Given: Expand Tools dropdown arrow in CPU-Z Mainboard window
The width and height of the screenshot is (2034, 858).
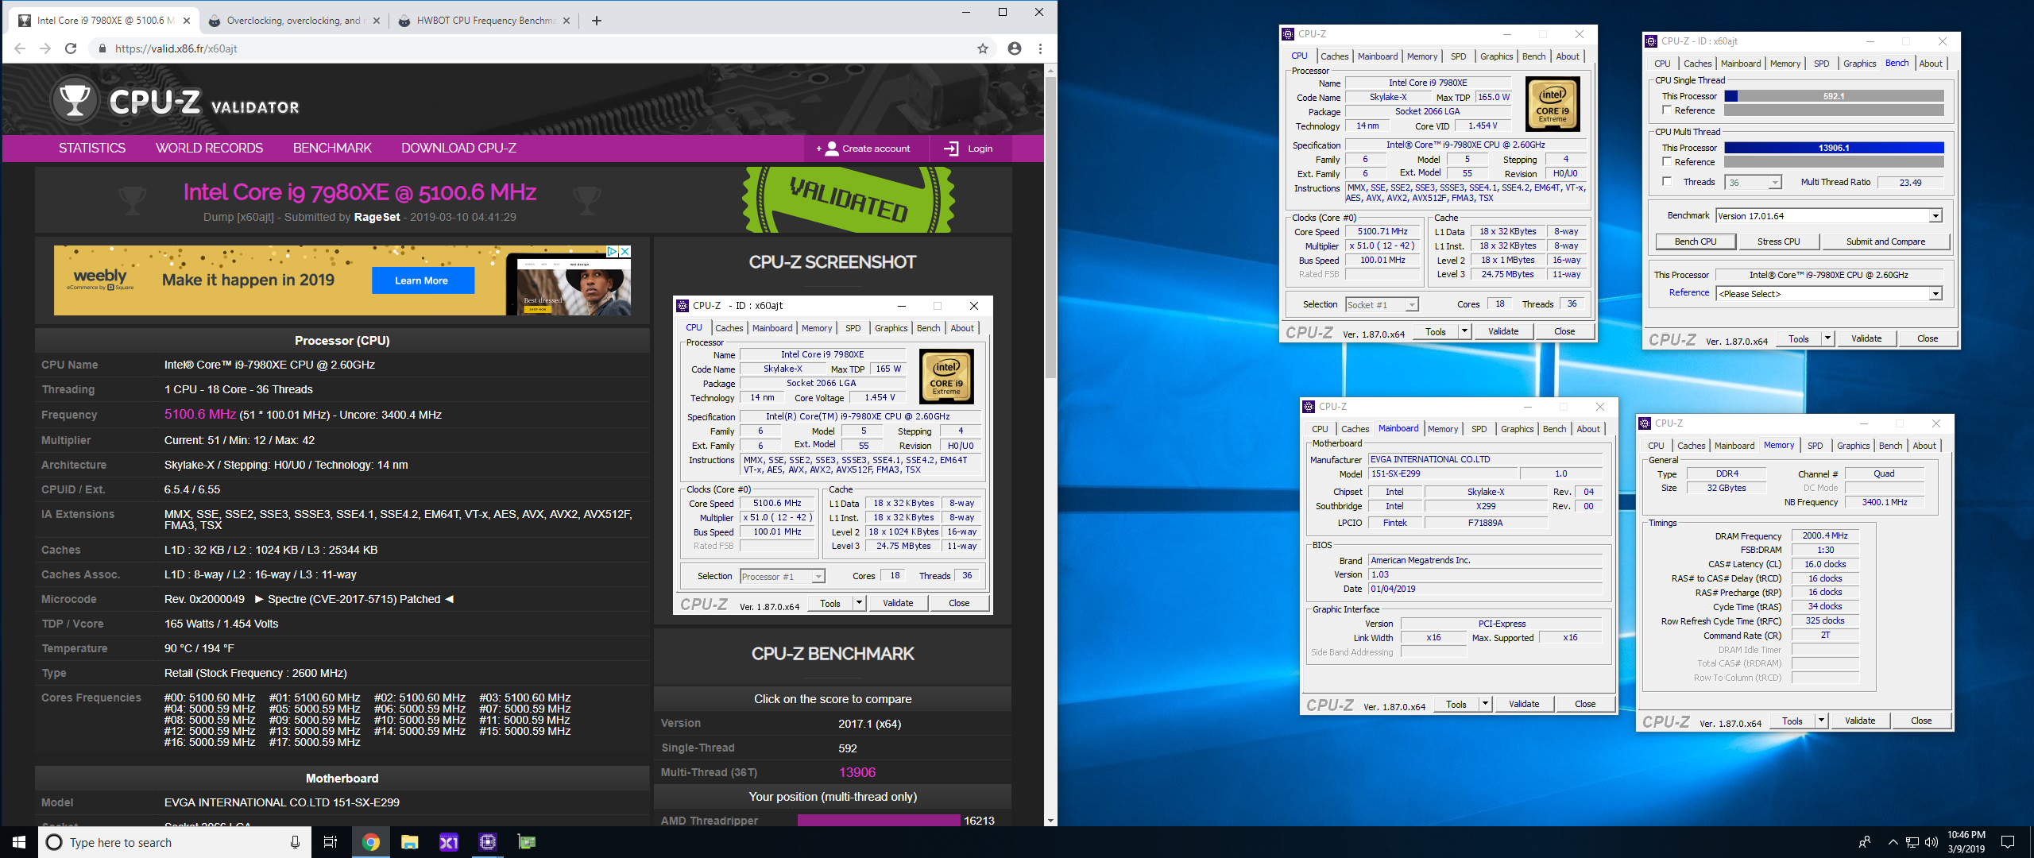Looking at the screenshot, I should [1485, 704].
